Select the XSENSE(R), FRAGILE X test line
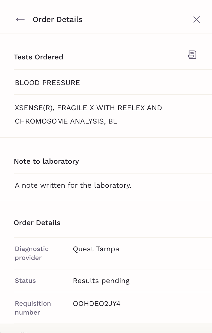The width and height of the screenshot is (212, 333). (88, 108)
